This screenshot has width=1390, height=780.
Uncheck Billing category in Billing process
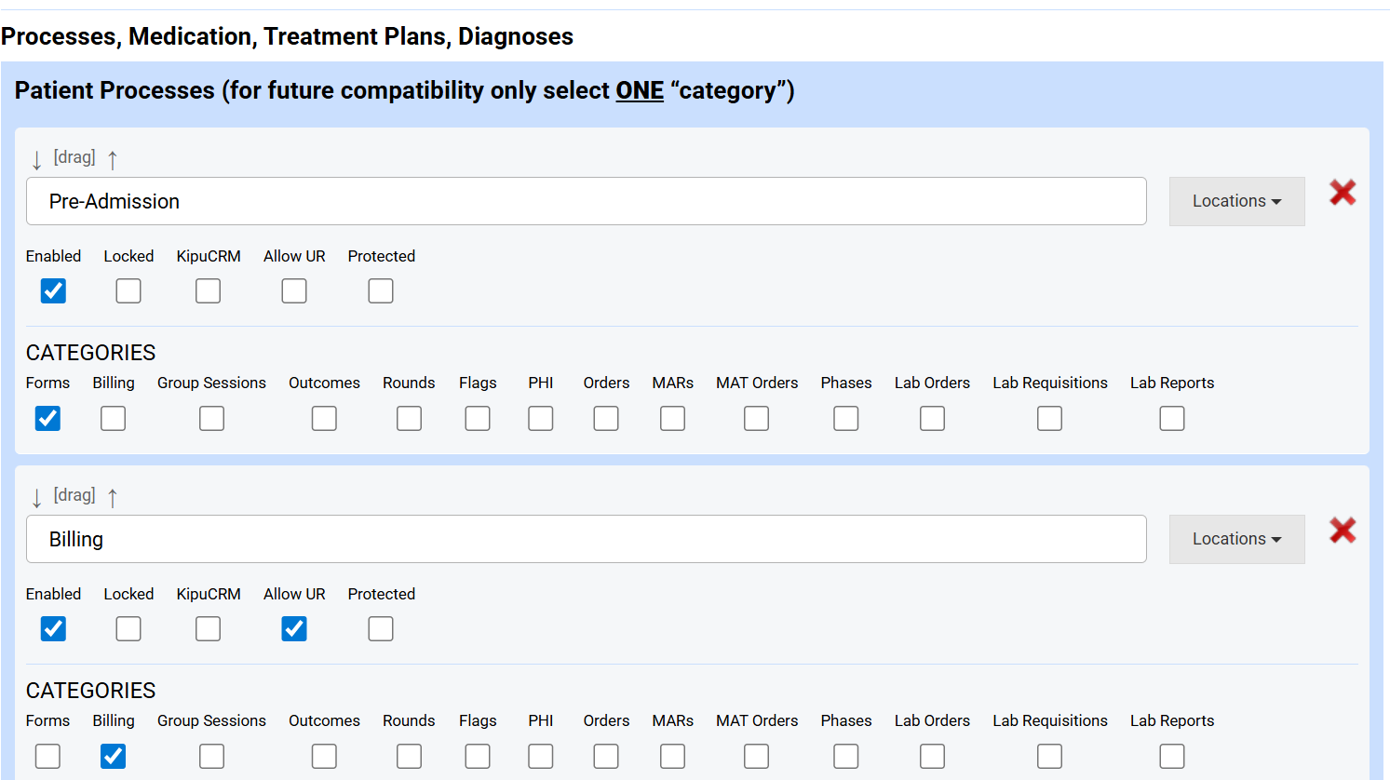click(x=113, y=757)
